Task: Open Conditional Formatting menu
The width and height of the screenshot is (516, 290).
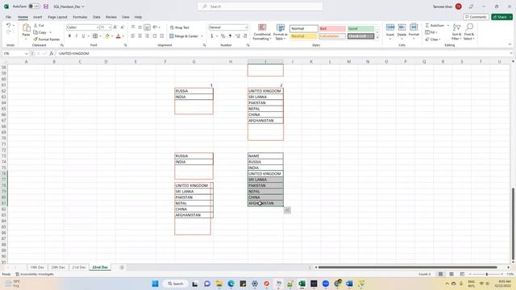Action: 262,32
